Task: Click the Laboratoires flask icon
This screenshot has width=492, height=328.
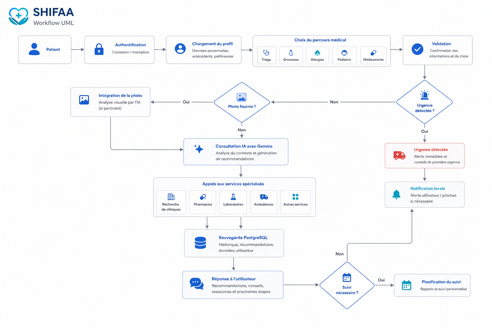Action: [x=233, y=197]
